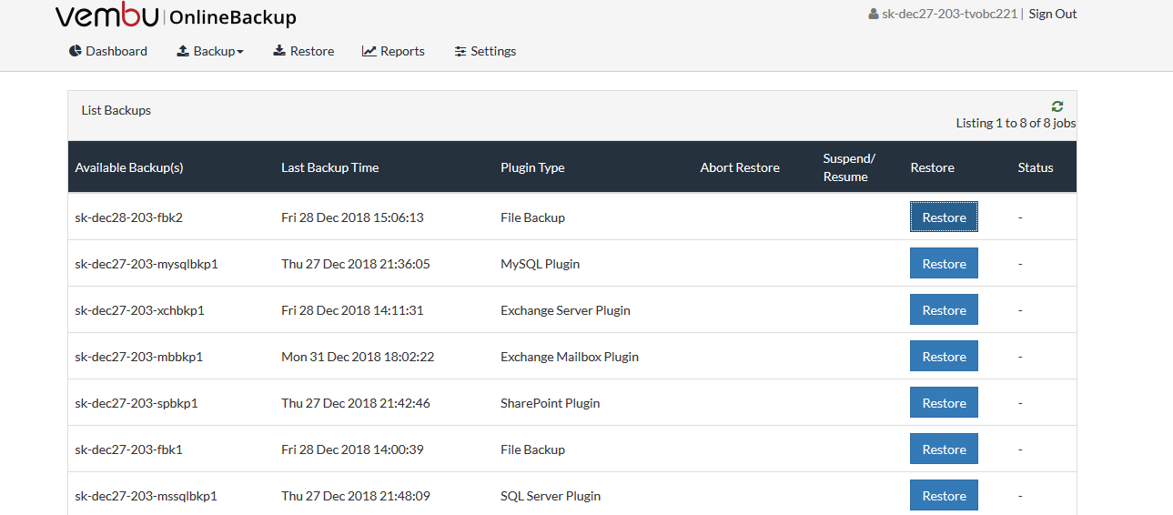Select backup name sk-dec27-203-mysqlbkp1
Screen dimensions: 1173x515
click(147, 264)
